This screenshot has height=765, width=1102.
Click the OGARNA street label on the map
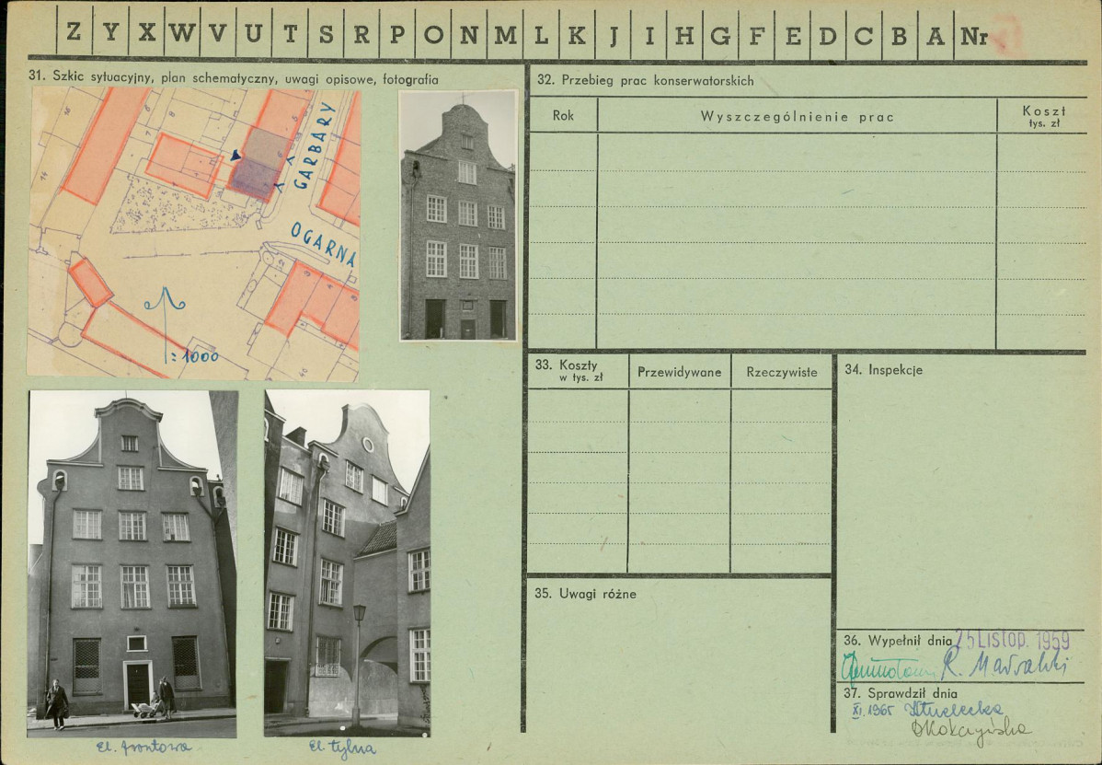pyautogui.click(x=323, y=243)
